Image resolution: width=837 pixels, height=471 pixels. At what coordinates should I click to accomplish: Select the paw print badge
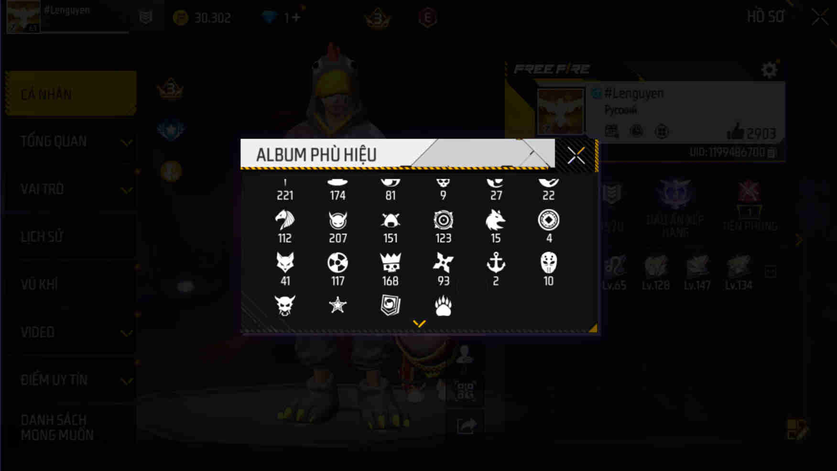(443, 306)
